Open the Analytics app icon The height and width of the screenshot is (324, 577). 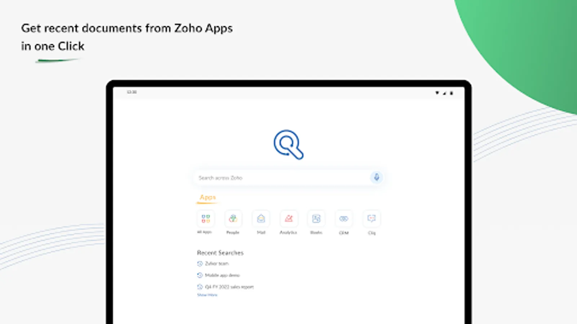point(289,219)
